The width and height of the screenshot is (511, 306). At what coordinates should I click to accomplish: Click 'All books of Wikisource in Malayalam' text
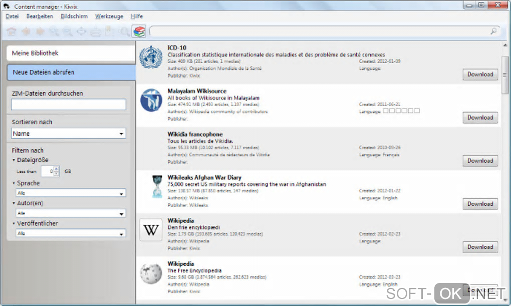(x=213, y=98)
